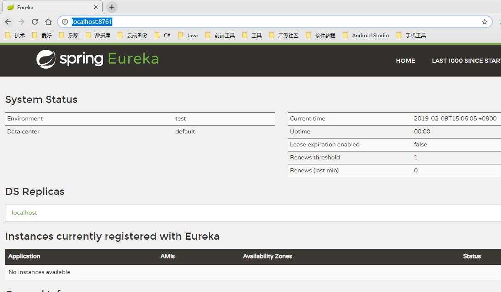Screen dimensions: 501x292
Task: Open a new tab with plus button
Action: (x=112, y=7)
